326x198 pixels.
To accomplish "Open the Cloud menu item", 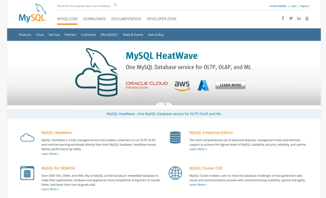I will click(40, 34).
